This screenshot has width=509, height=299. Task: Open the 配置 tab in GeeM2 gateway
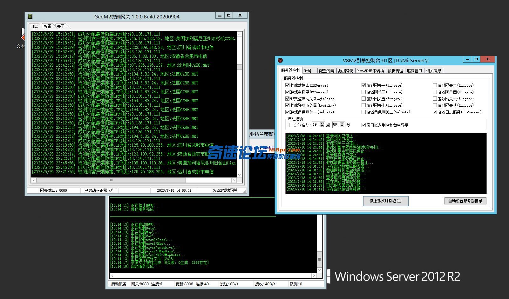coord(47,26)
